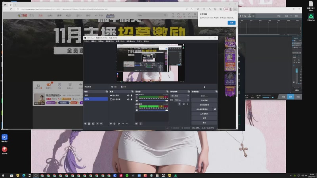Click 退出 button in OBS controls
This screenshot has width=317, height=178.
[x=204, y=123]
